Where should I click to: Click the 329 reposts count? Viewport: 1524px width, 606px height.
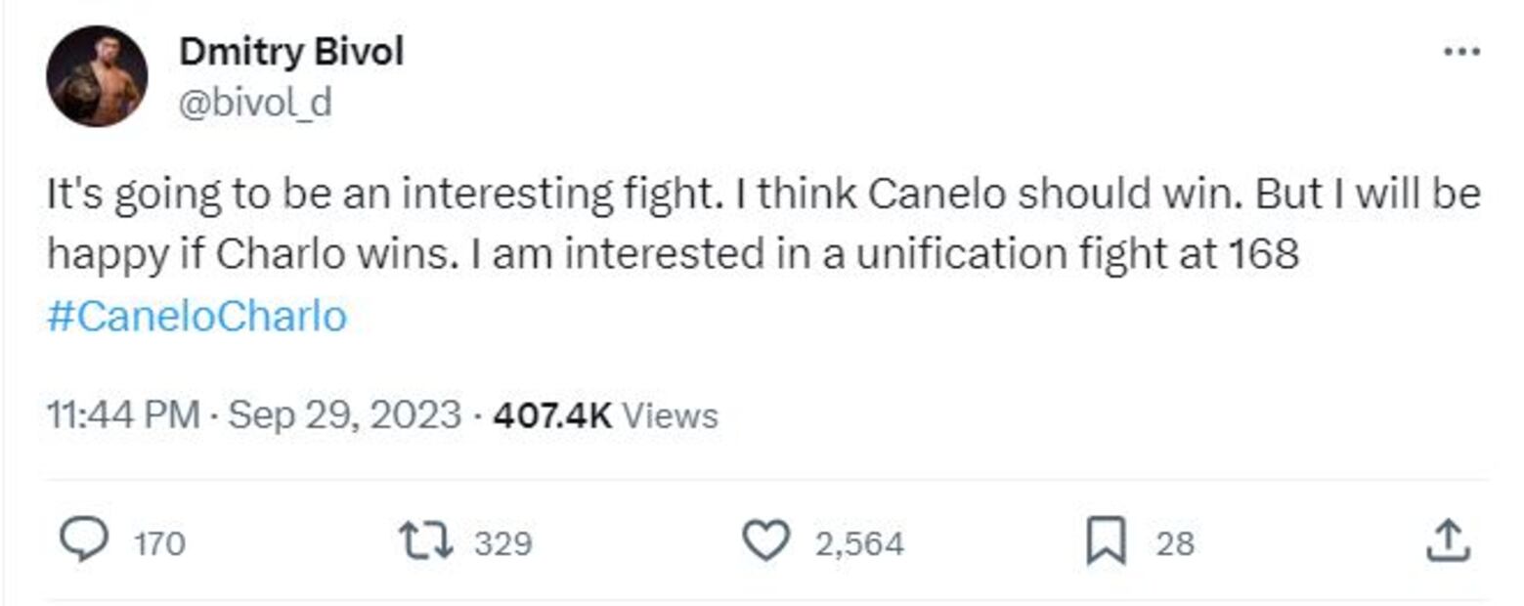click(502, 542)
